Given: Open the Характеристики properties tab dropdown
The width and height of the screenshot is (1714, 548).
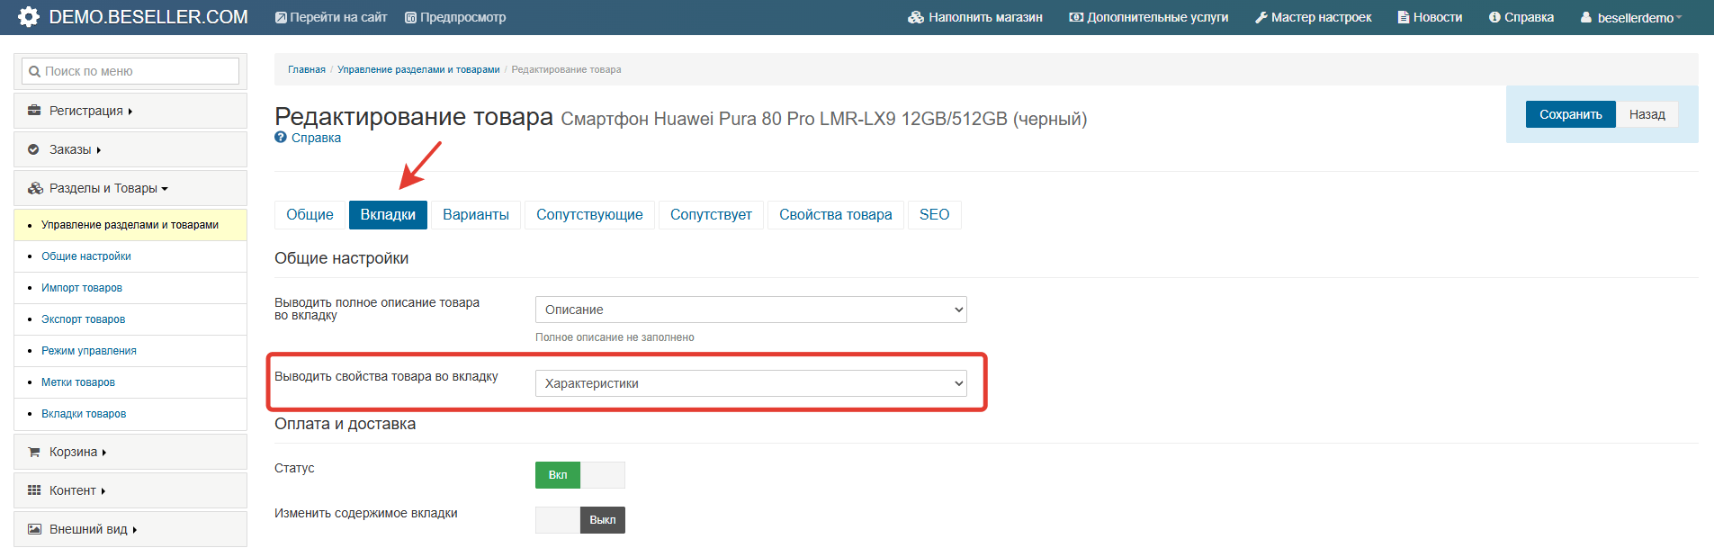Looking at the screenshot, I should pyautogui.click(x=751, y=383).
